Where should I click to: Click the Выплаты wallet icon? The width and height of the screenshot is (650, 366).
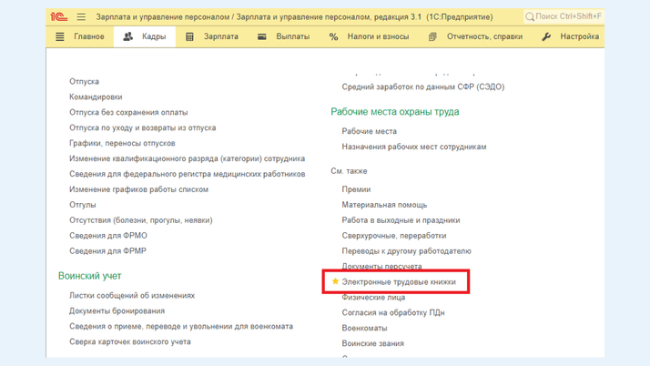coord(262,37)
